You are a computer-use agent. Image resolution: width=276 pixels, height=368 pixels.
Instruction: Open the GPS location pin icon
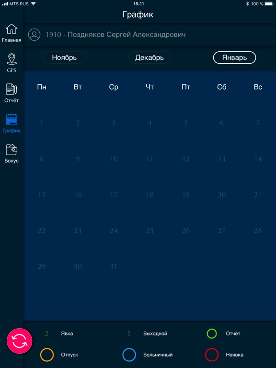[x=11, y=59]
